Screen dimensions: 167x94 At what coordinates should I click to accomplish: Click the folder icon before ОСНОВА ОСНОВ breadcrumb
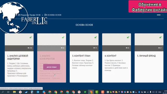point(46,15)
